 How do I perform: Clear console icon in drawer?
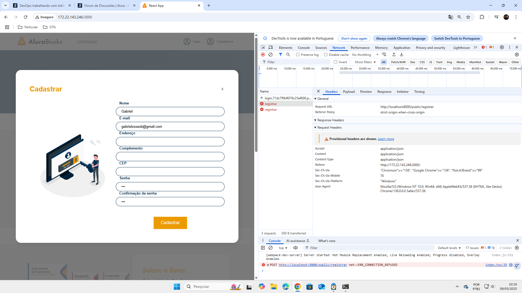271,248
